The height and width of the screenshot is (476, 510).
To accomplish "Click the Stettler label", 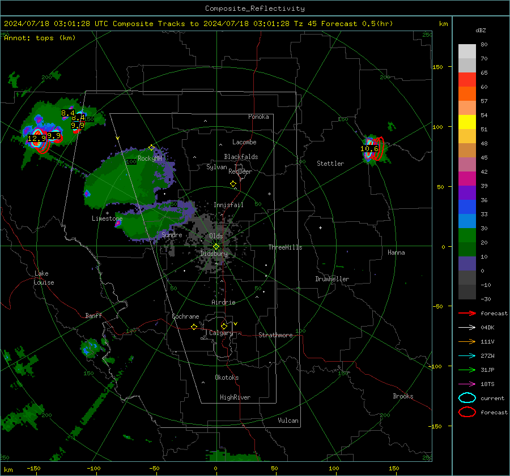I will click(x=330, y=164).
